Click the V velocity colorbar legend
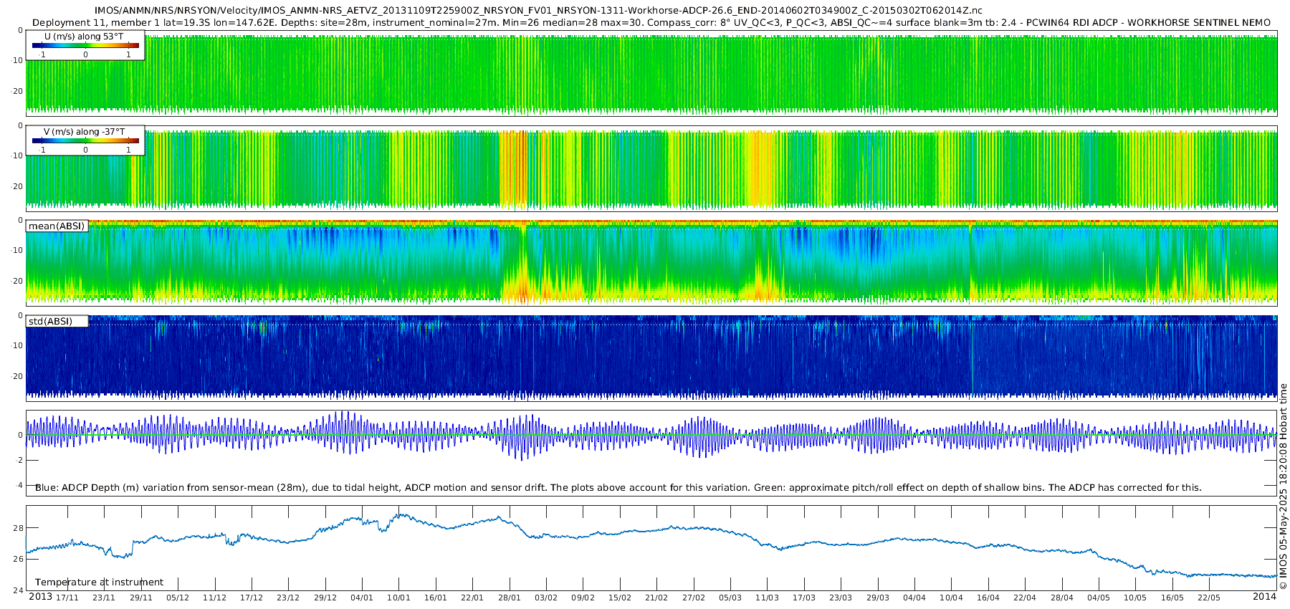Screen dimensions: 1290x609 point(85,141)
